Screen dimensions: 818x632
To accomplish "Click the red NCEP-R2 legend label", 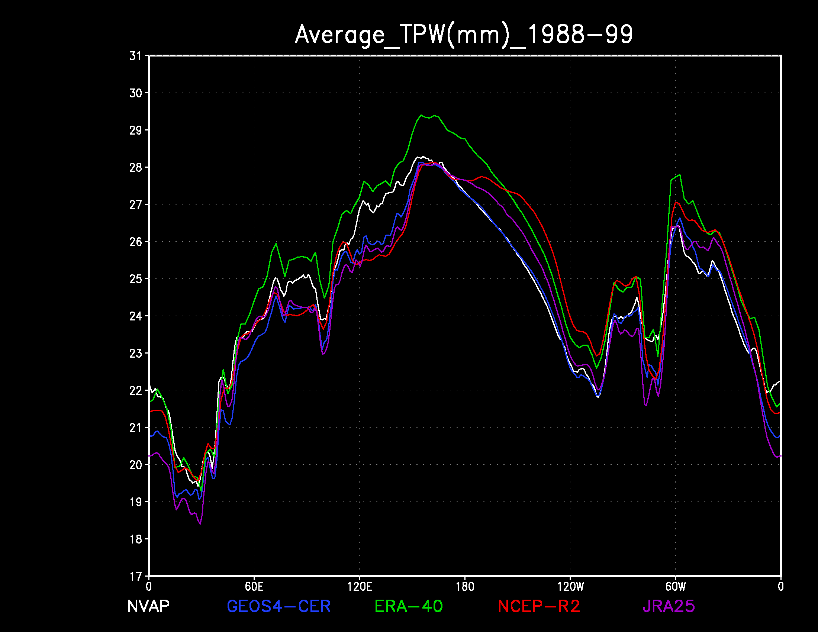I will (539, 606).
